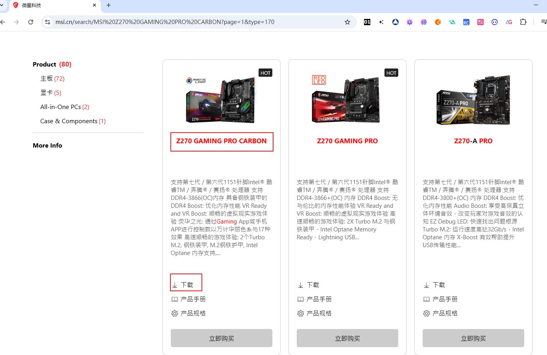Open the Extensions puzzle piece menu
Image resolution: width=547 pixels, height=355 pixels.
523,22
